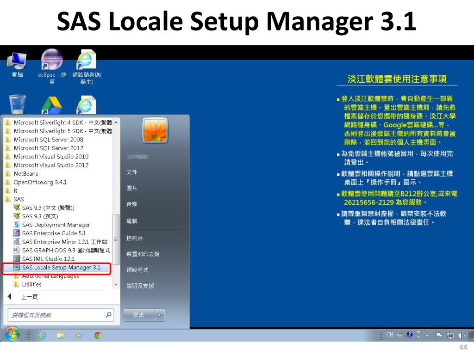The height and width of the screenshot is (355, 474).
Task: Click the network tray icon
Action: [x=450, y=335]
